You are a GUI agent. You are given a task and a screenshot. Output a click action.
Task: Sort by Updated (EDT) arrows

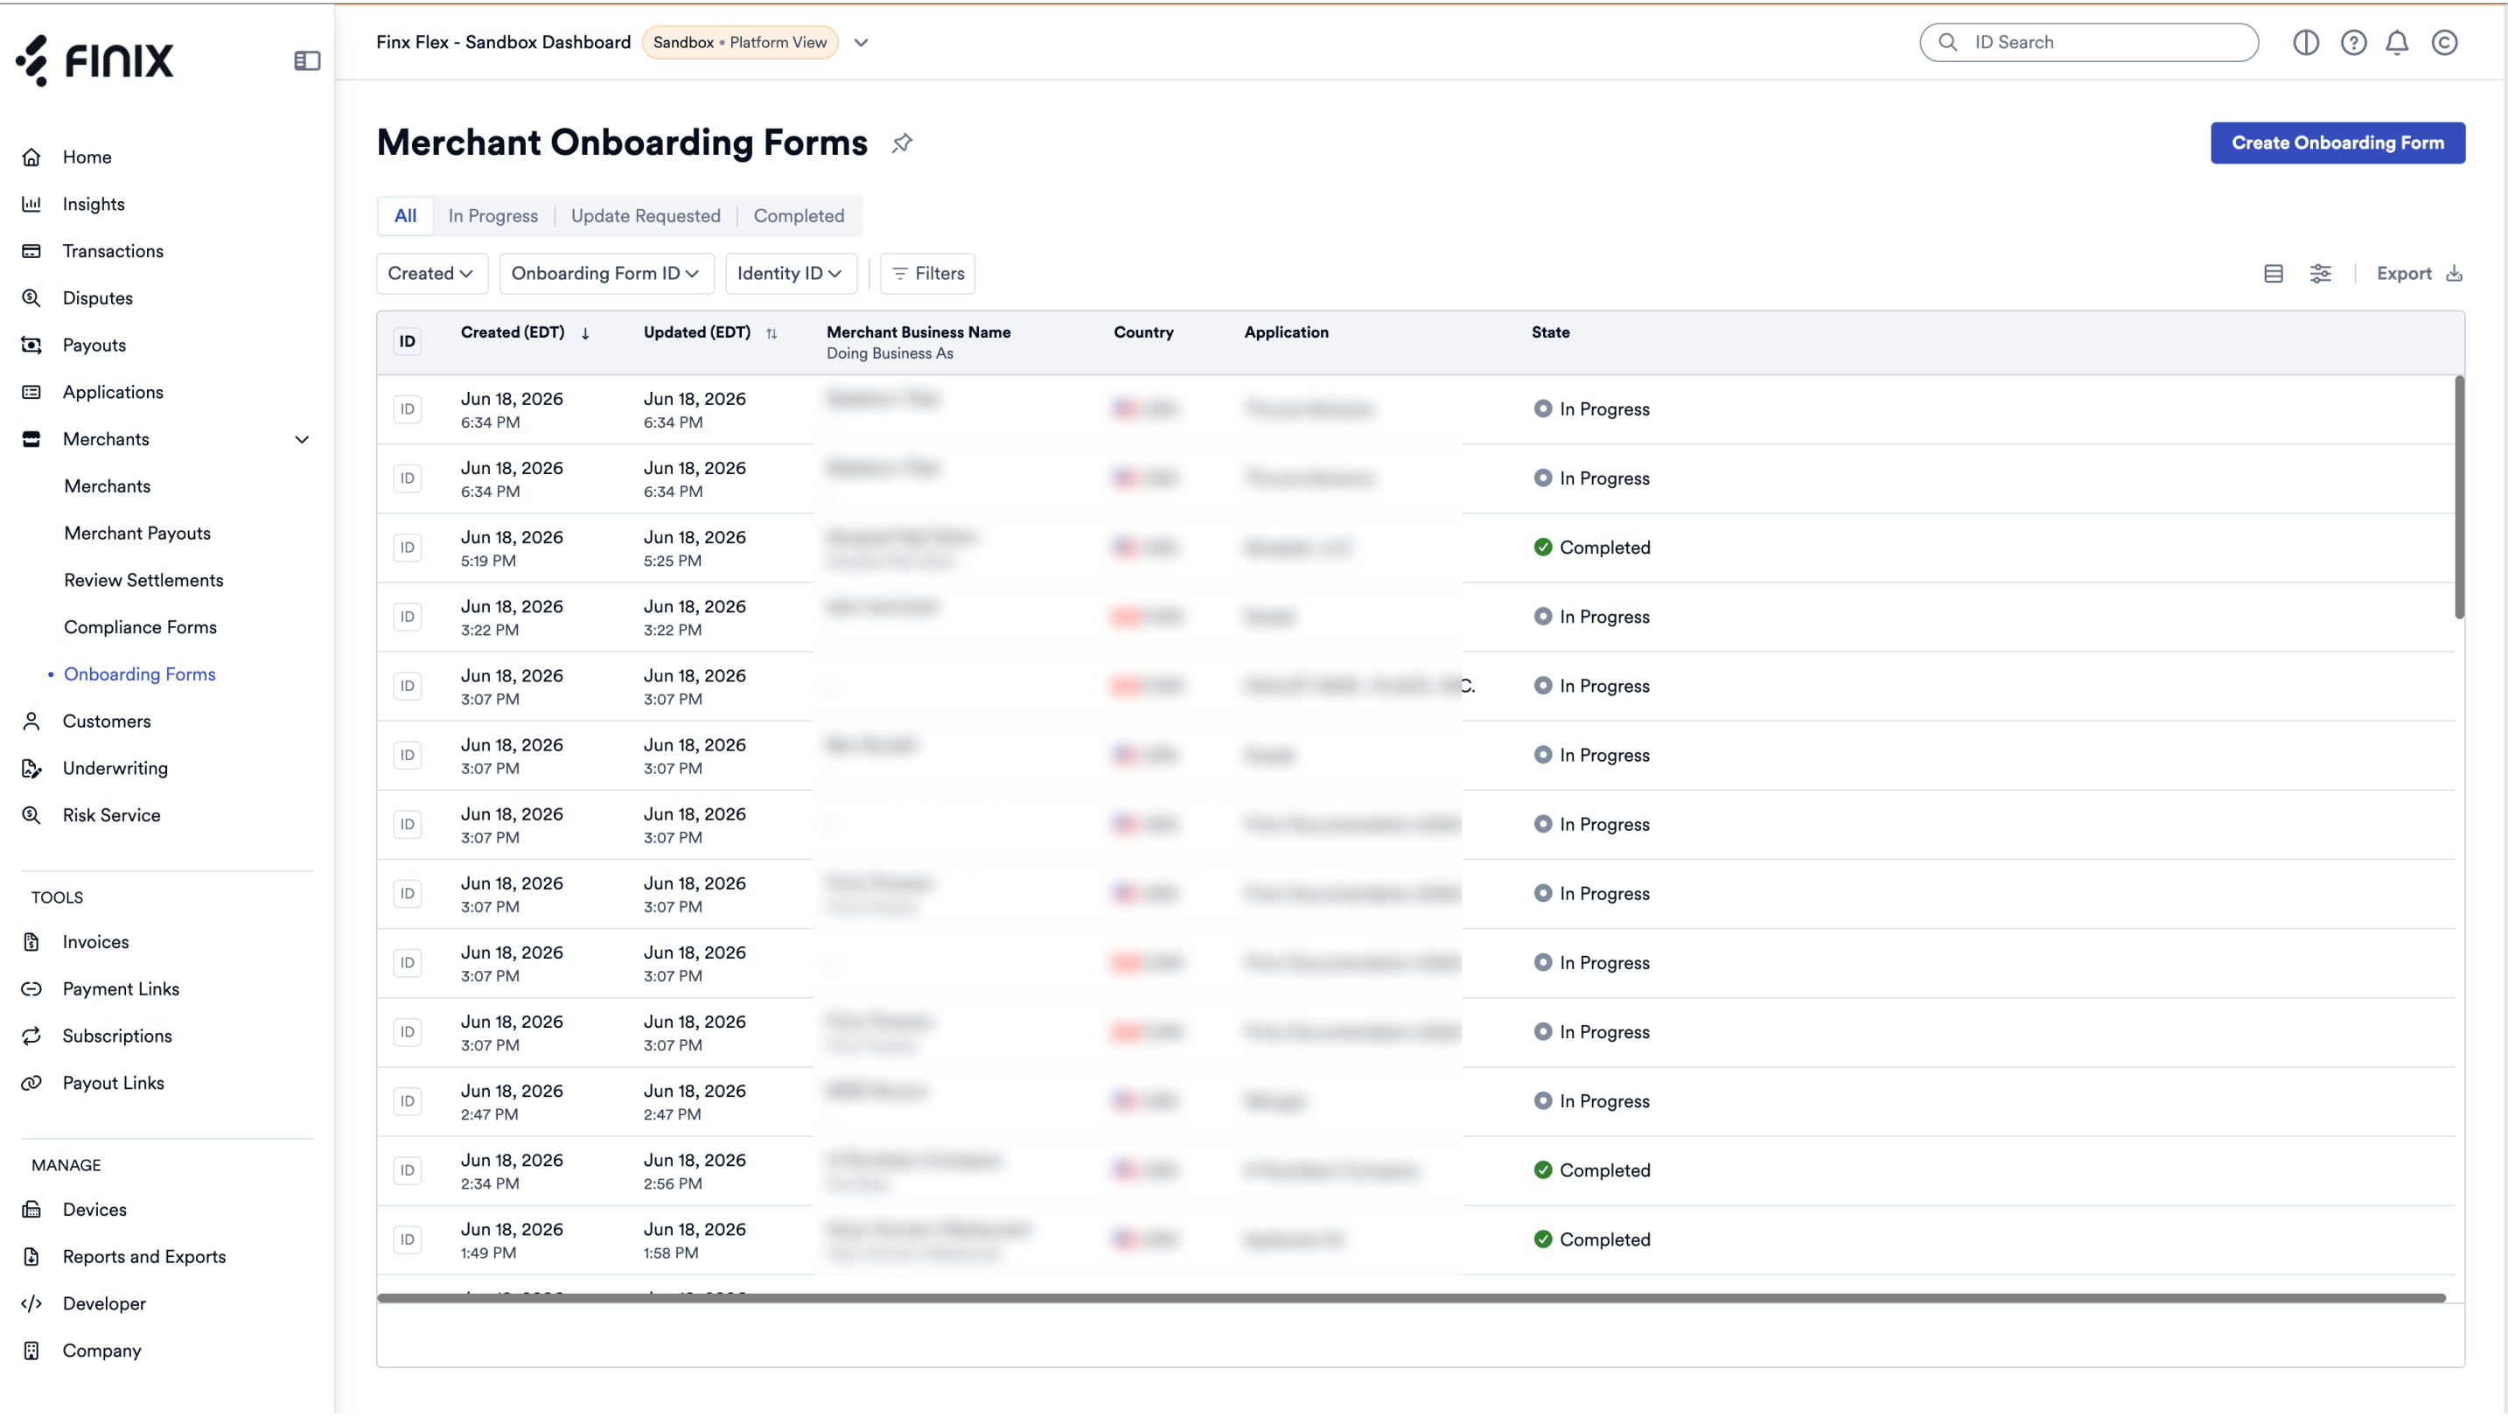coord(771,334)
